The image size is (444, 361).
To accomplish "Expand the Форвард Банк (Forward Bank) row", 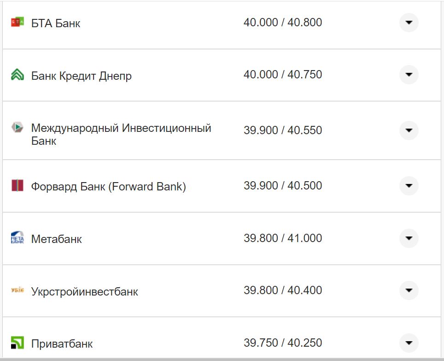I will 409,186.
